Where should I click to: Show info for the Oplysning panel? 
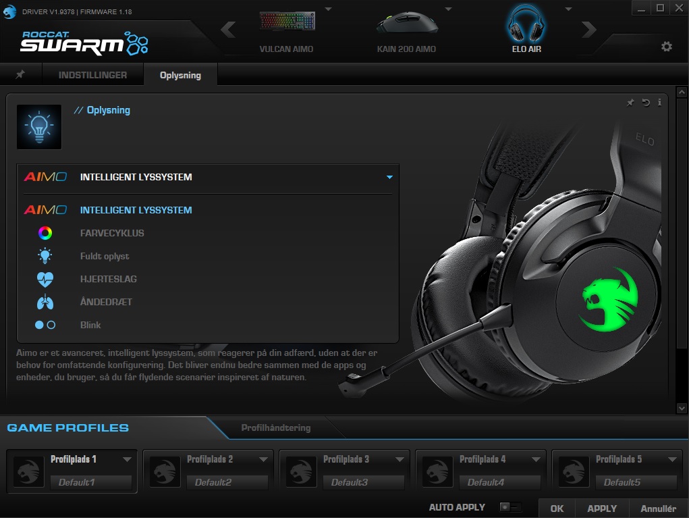click(x=659, y=102)
